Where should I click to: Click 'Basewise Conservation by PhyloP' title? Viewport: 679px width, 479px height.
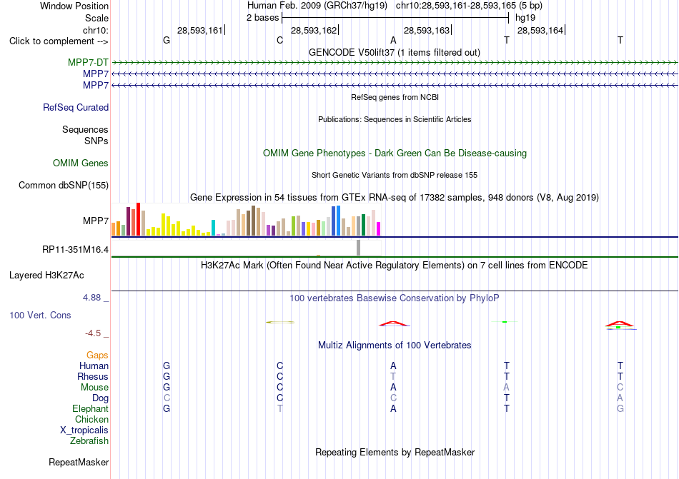coord(395,298)
